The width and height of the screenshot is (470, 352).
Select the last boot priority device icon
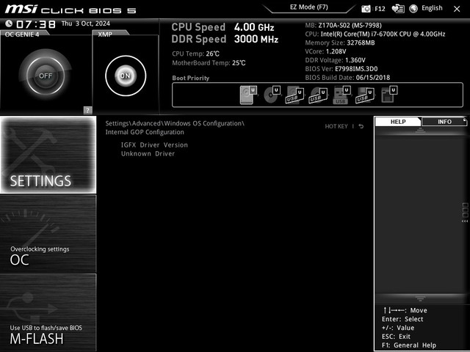point(389,95)
